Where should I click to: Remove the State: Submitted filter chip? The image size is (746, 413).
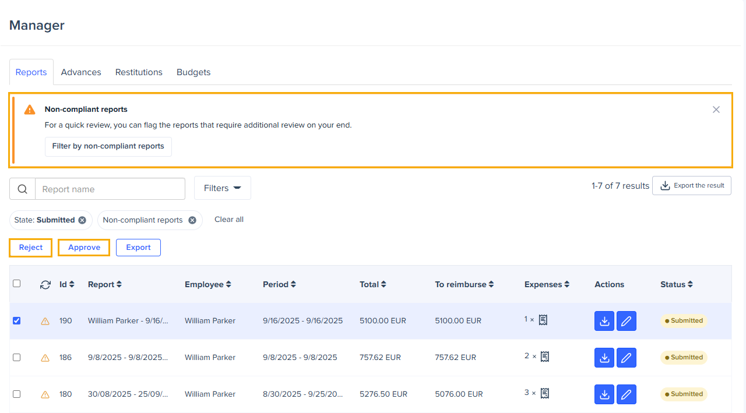click(x=82, y=220)
